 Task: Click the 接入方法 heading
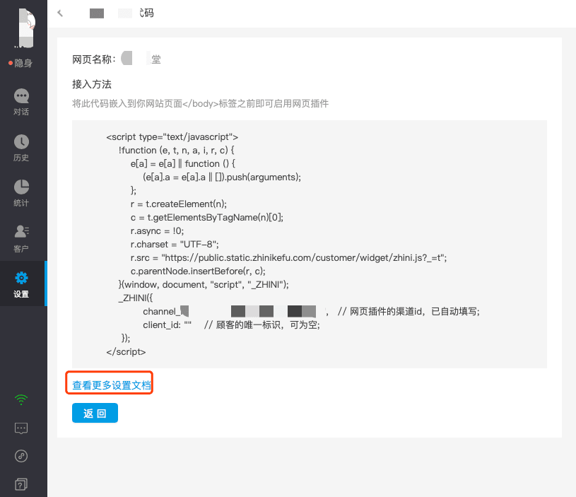click(92, 84)
